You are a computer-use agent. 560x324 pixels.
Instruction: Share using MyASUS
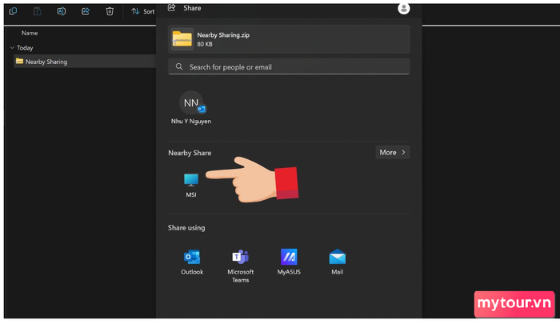point(289,262)
